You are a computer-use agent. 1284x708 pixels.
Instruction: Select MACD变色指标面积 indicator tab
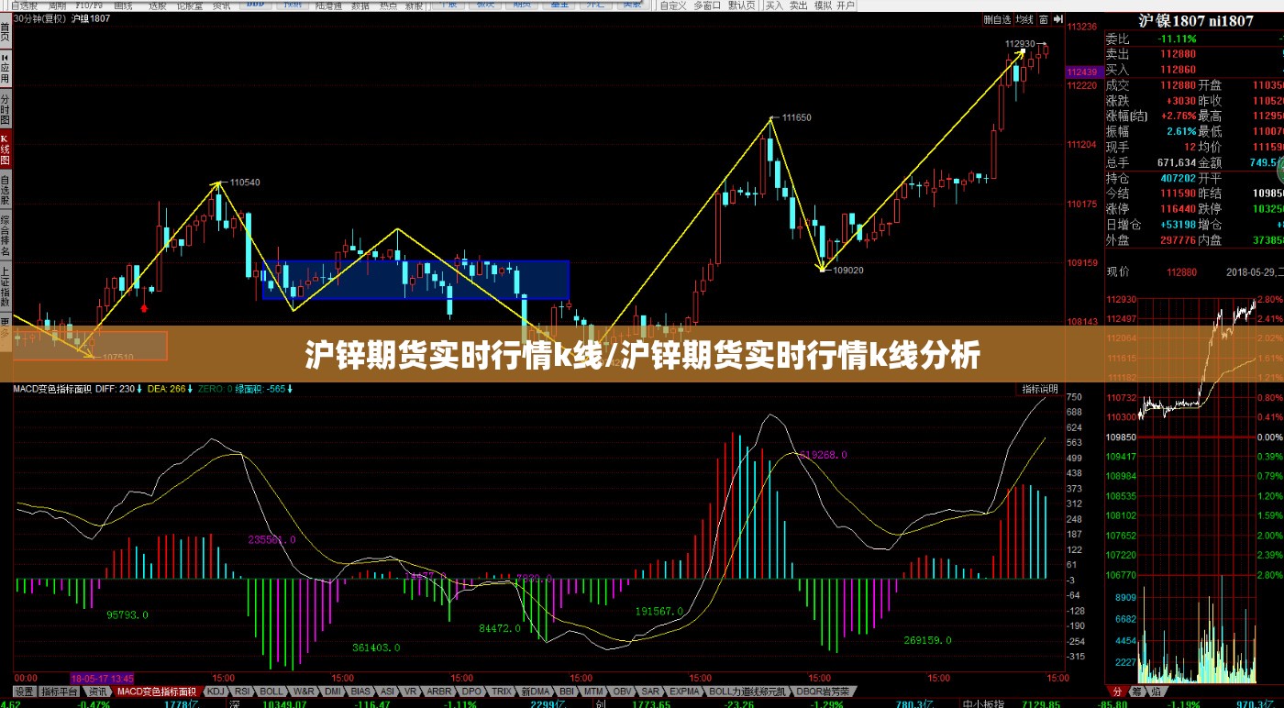[156, 691]
